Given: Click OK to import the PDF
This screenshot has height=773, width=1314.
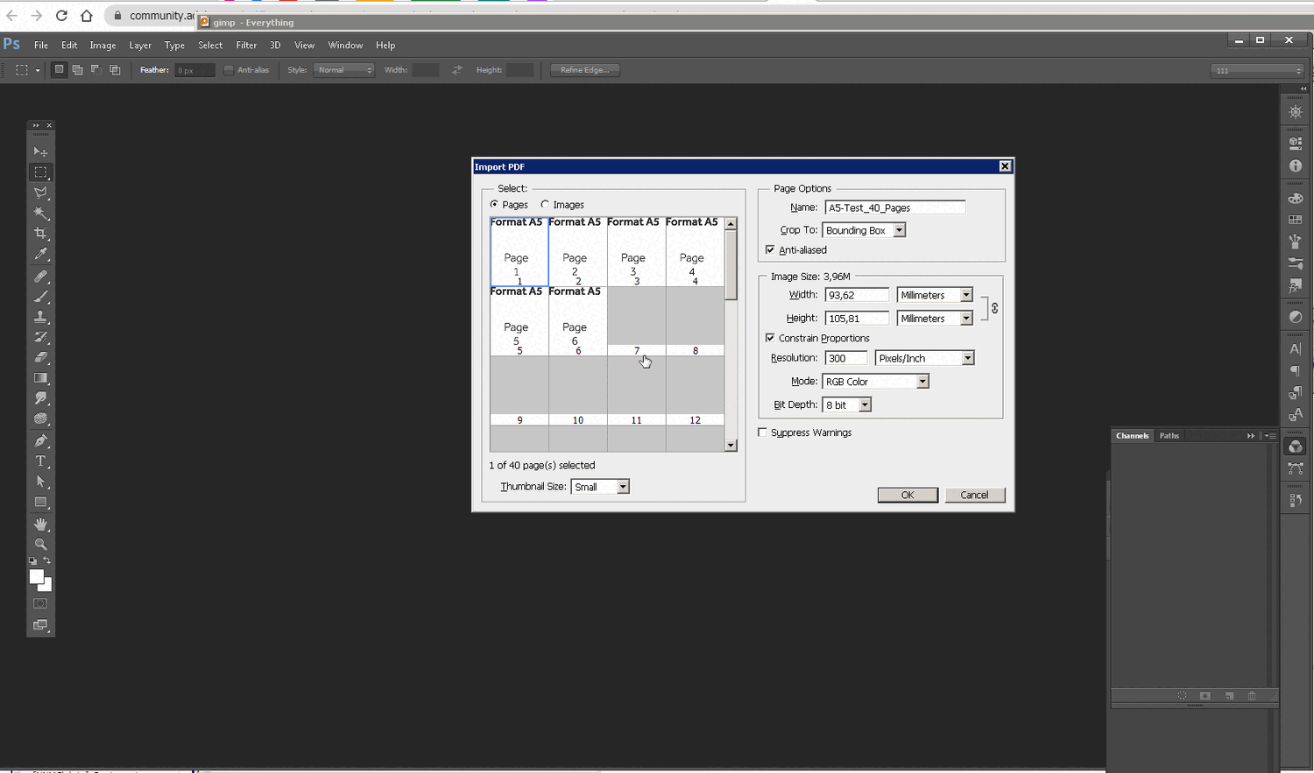Looking at the screenshot, I should [x=908, y=495].
